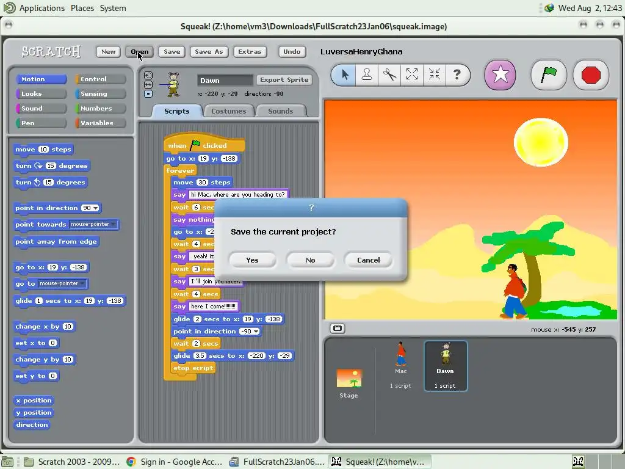Click the sun on the stage

pos(541,142)
